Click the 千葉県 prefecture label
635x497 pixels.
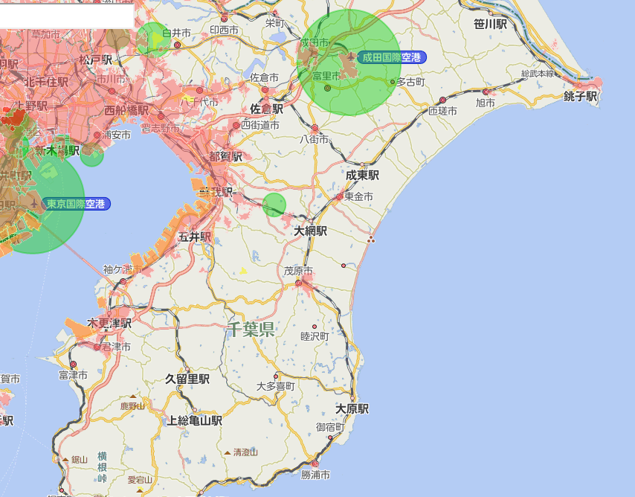tap(251, 330)
